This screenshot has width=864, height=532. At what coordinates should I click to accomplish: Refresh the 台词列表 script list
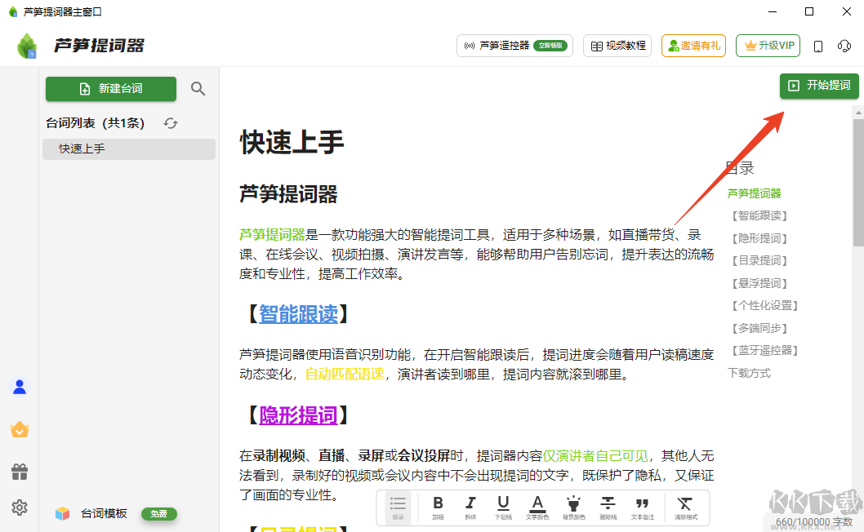click(x=171, y=123)
